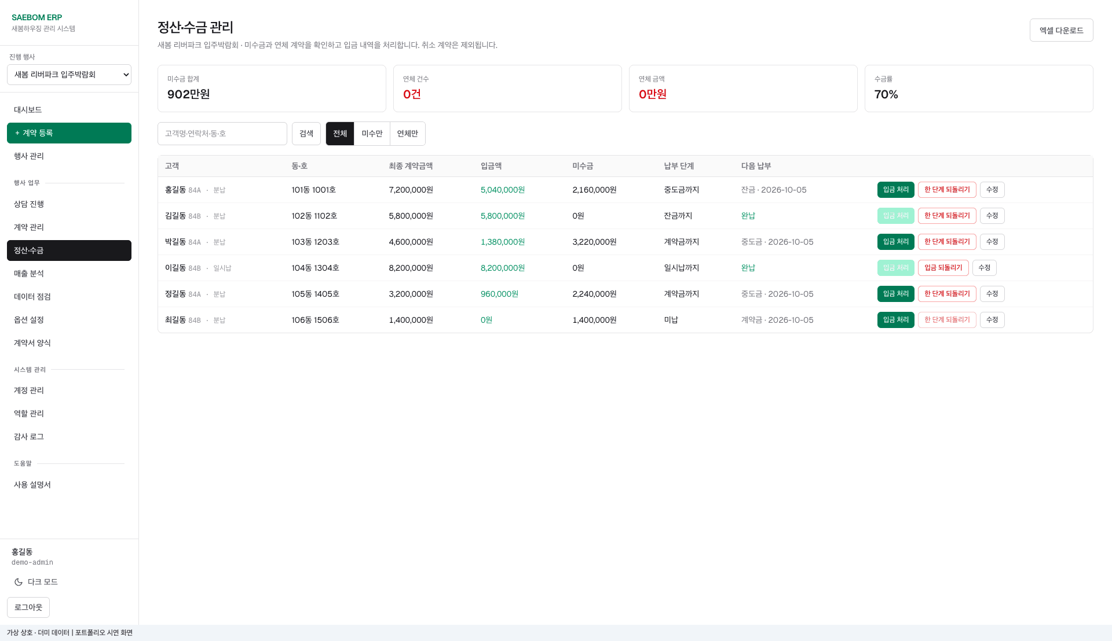Select the 미수만 filter tab
The image size is (1112, 641).
tap(372, 134)
